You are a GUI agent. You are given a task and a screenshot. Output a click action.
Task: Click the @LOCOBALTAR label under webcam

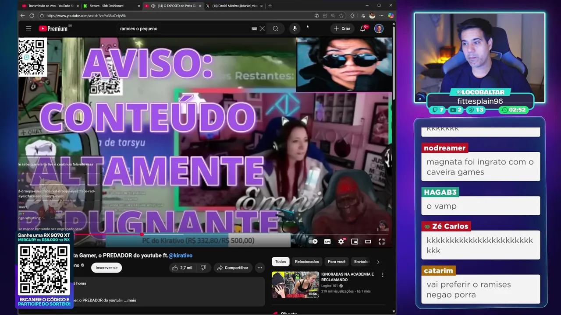[480, 92]
